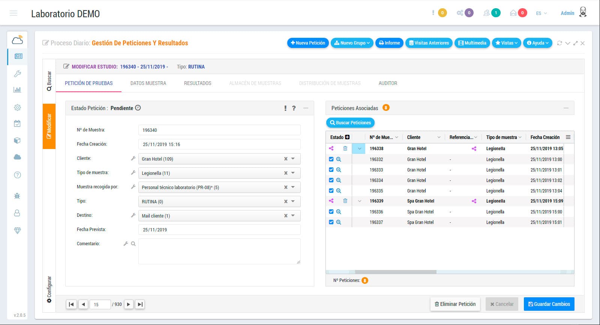Viewport: 600px width, 325px height.
Task: Open the Multimedia button
Action: [x=472, y=43]
